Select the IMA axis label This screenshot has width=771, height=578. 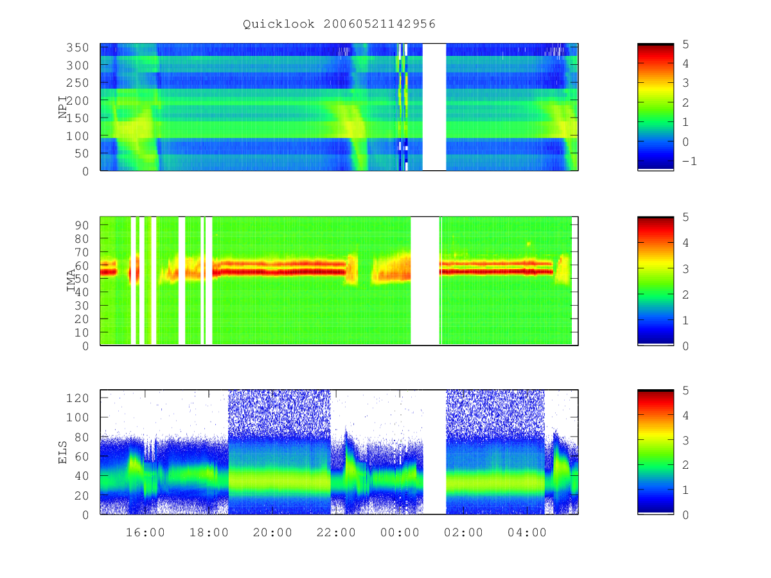[x=70, y=281]
